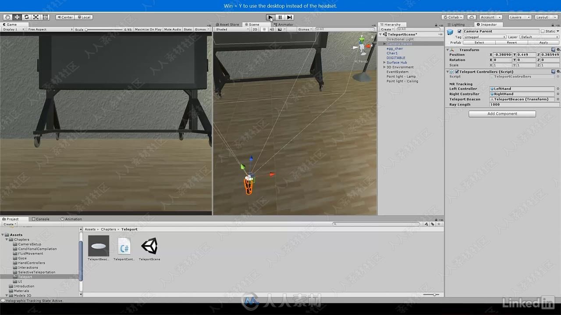Viewport: 561px width, 315px height.
Task: Open the Layout dropdown
Action: pyautogui.click(x=546, y=17)
